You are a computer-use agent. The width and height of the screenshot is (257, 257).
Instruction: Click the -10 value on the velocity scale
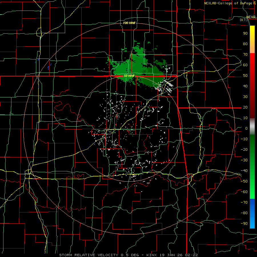[244, 139]
